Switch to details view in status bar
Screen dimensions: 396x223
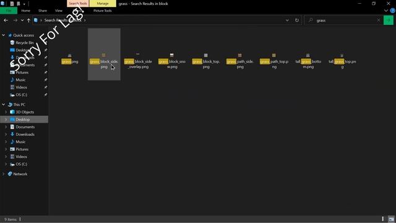[x=383, y=219]
